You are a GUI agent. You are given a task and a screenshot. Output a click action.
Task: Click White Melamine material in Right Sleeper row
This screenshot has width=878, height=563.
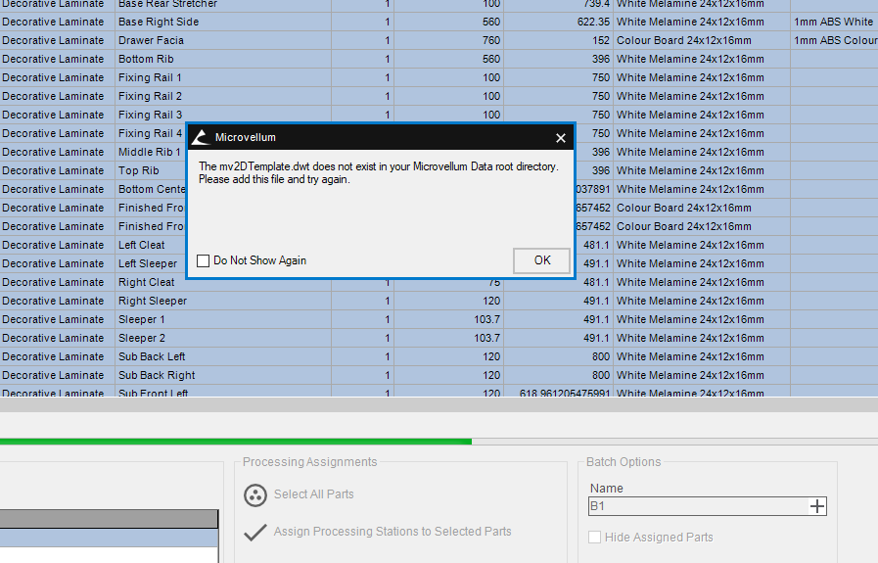pos(702,301)
